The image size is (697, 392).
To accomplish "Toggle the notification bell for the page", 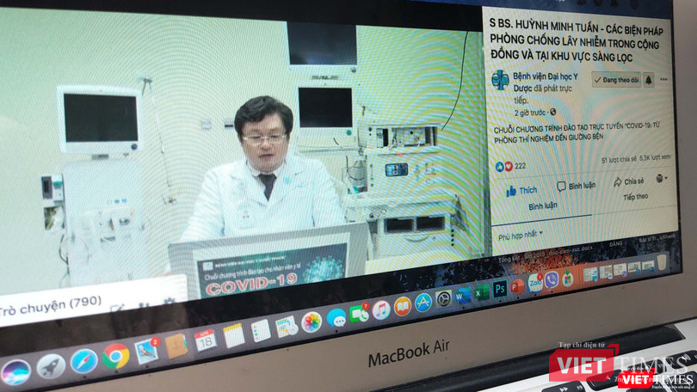I will pos(648,79).
